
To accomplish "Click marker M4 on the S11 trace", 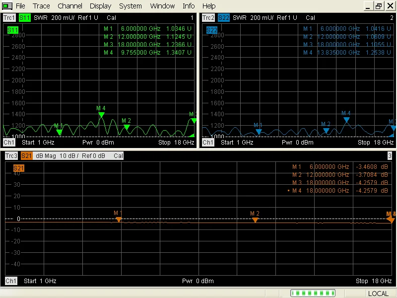I will tap(101, 114).
